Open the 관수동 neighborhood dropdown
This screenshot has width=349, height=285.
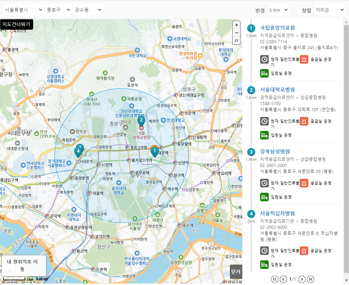click(88, 10)
